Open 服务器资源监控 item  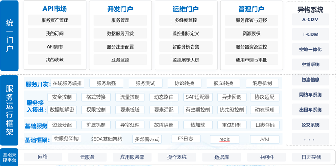point(251,46)
